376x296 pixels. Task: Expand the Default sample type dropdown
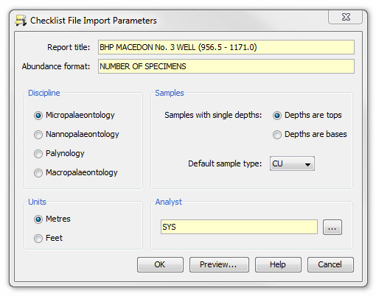[292, 163]
